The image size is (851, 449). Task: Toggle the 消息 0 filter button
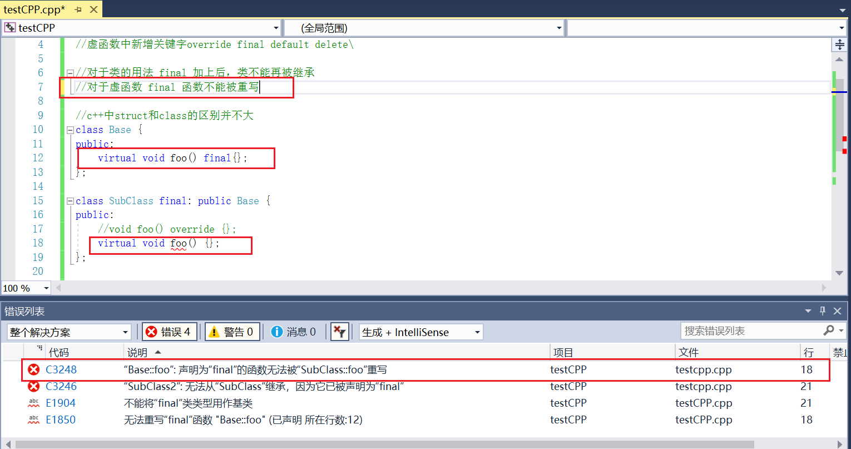pos(295,332)
